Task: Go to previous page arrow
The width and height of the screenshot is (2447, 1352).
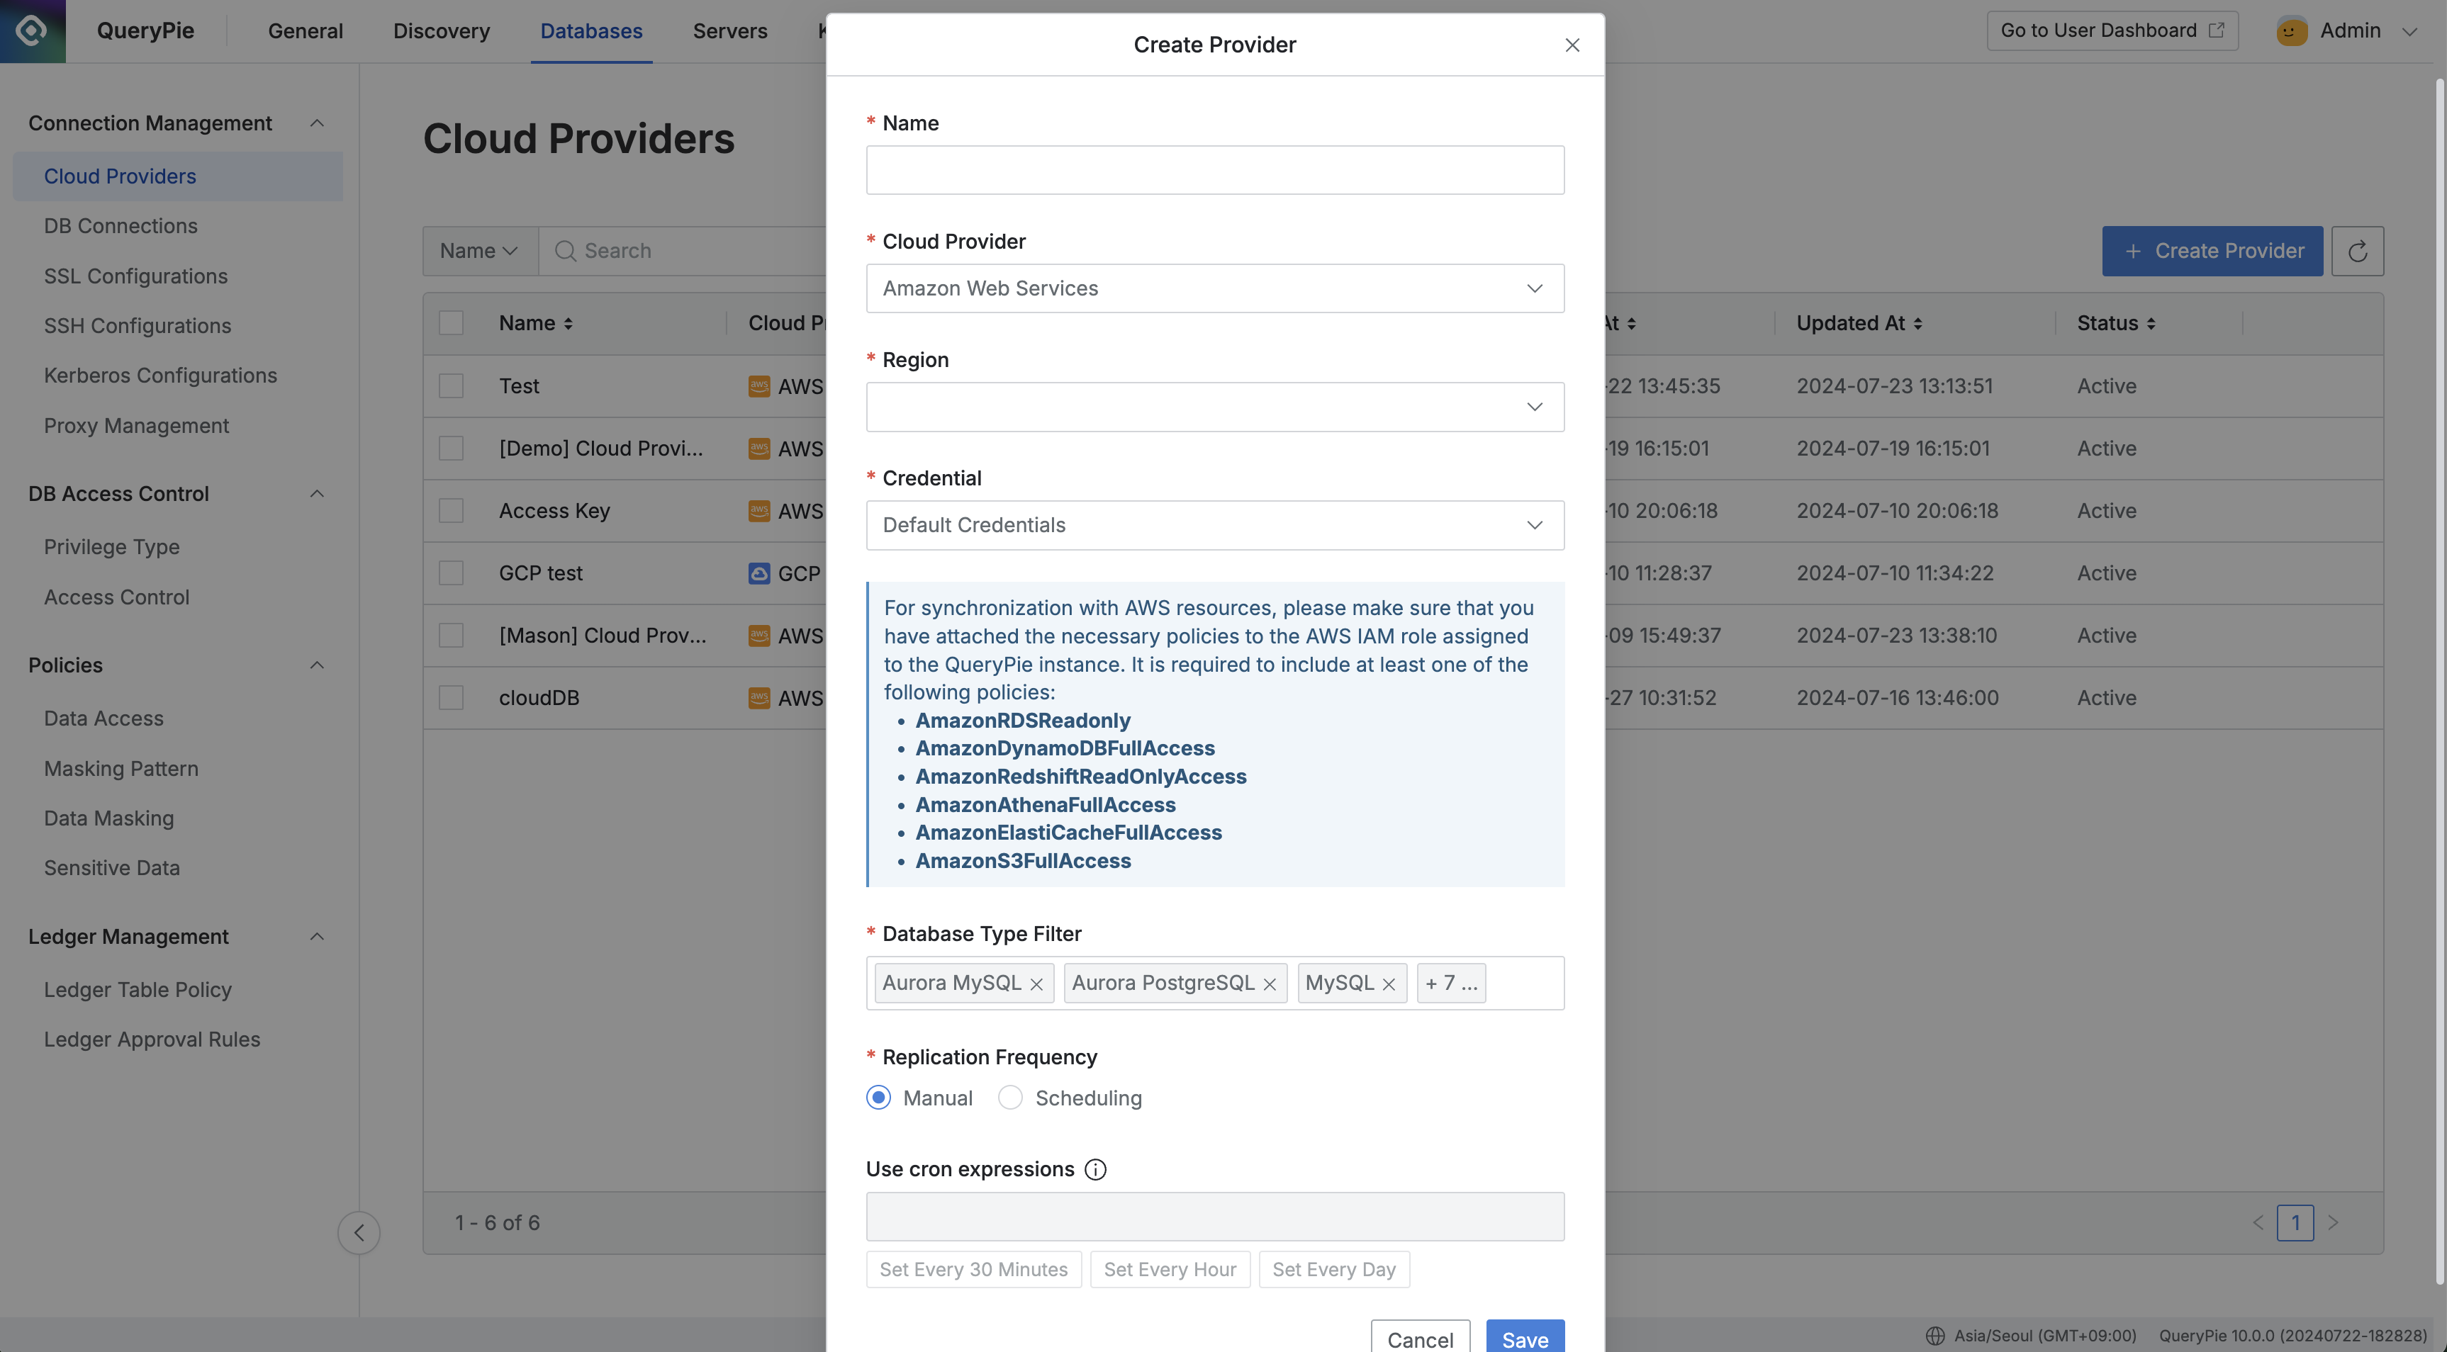Action: [x=2258, y=1223]
